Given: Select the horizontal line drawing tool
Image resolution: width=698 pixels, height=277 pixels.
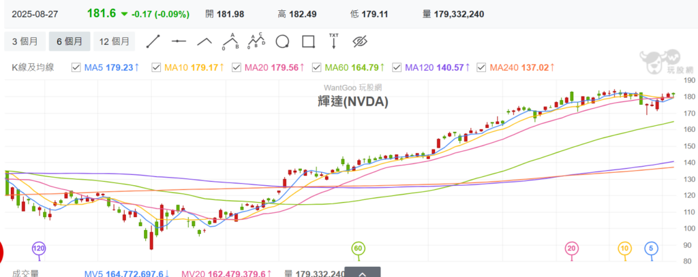Looking at the screenshot, I should [179, 42].
